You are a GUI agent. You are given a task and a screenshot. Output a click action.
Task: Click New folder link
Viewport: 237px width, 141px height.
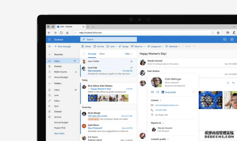60,133
